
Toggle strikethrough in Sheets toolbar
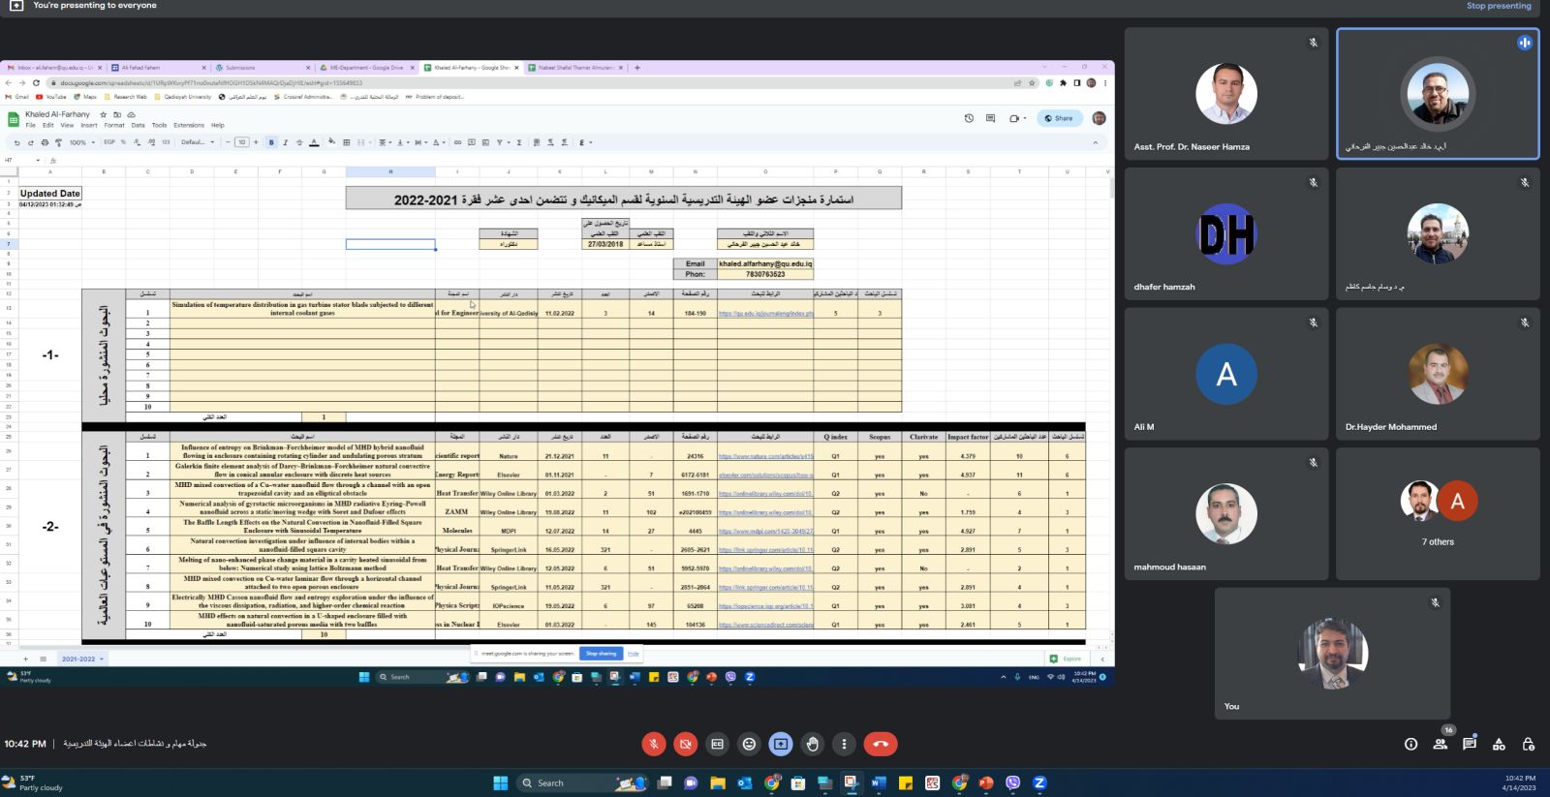click(x=299, y=142)
